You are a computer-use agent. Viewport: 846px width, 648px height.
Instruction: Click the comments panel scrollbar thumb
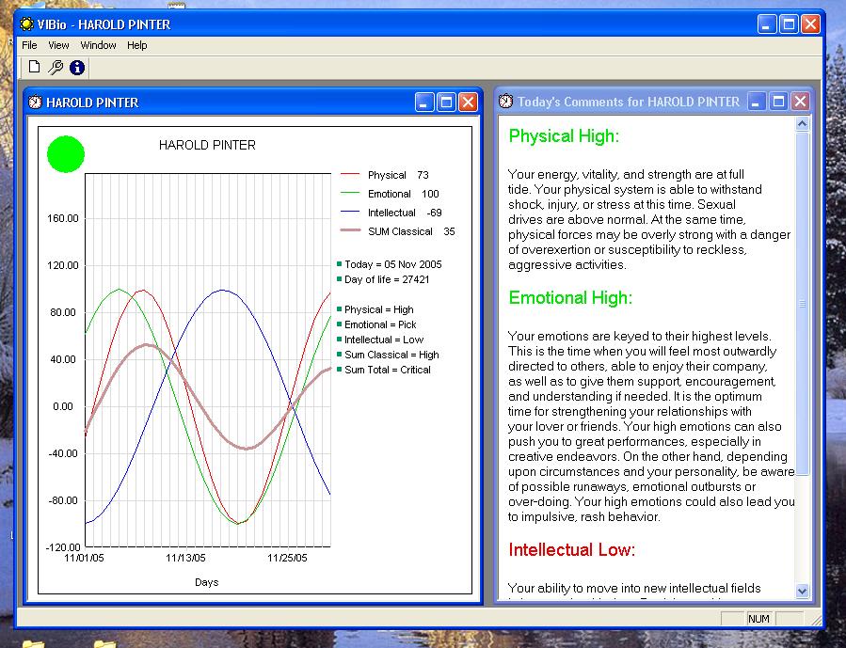pyautogui.click(x=802, y=303)
